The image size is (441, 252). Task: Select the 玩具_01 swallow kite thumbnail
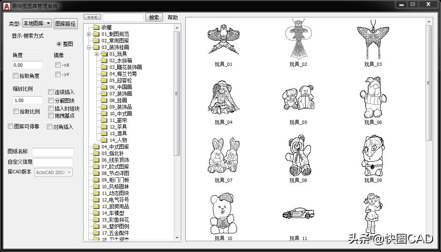(x=224, y=40)
